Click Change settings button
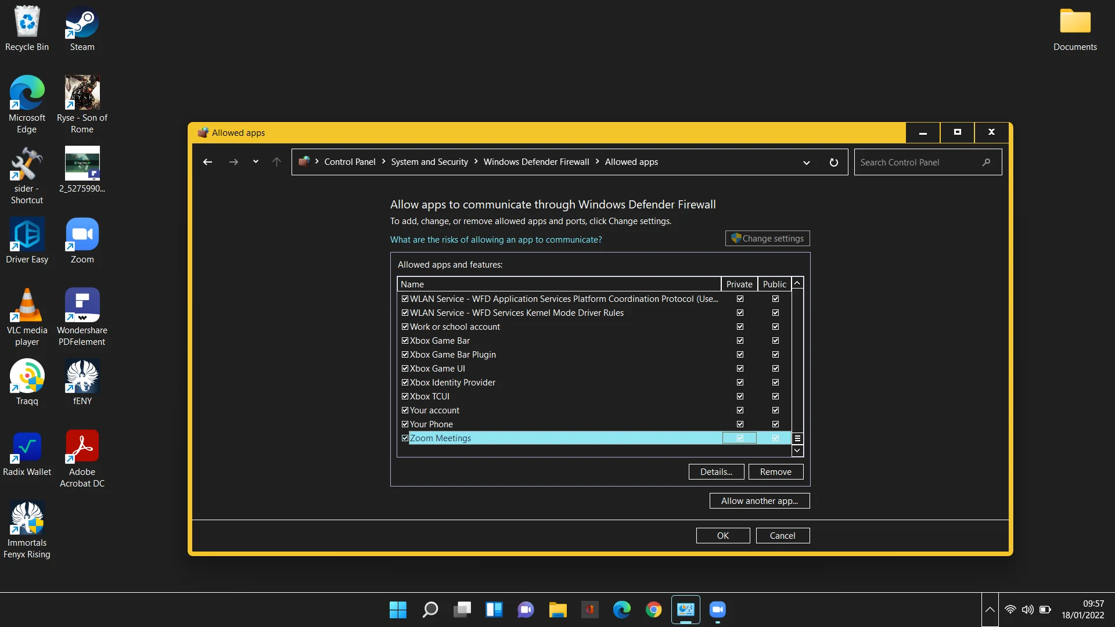This screenshot has height=627, width=1115. [767, 237]
